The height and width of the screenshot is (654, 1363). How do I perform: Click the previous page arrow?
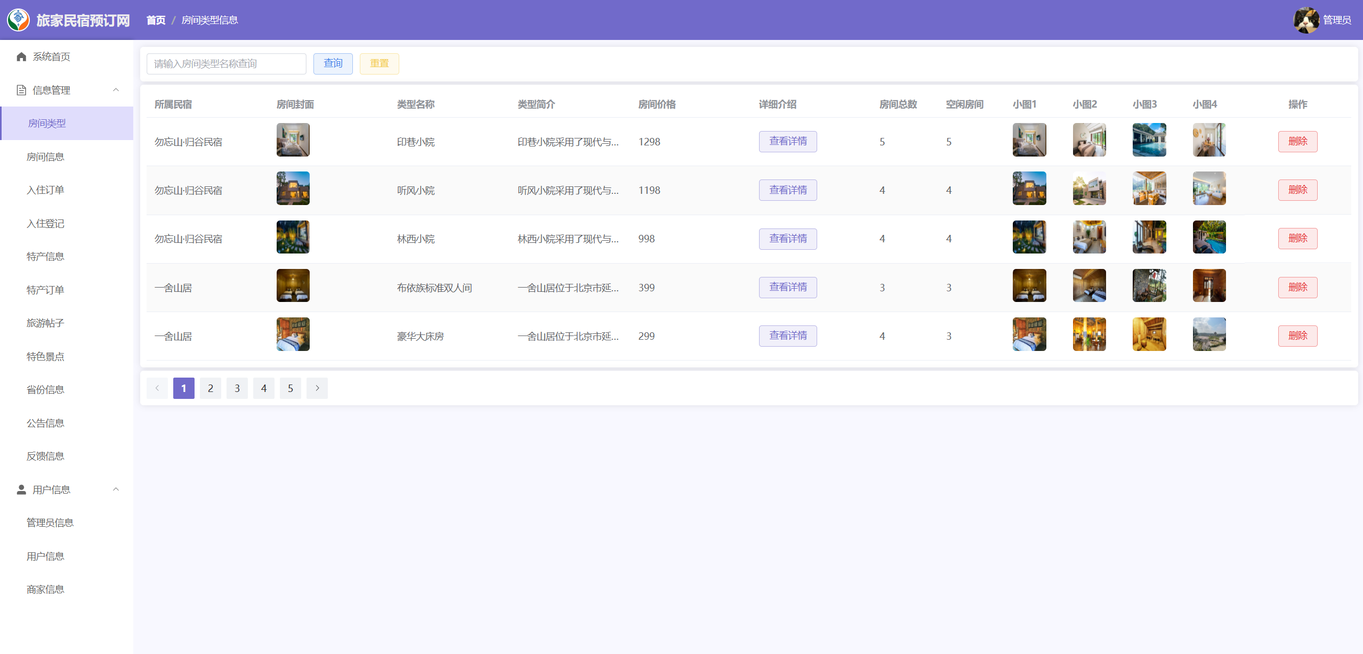pos(157,388)
